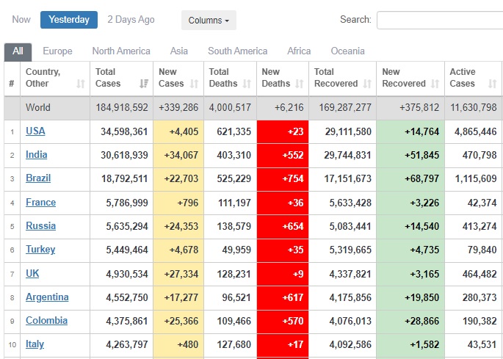This screenshot has width=503, height=359.
Task: Click India new recovered +51,845
Action: tap(421, 156)
